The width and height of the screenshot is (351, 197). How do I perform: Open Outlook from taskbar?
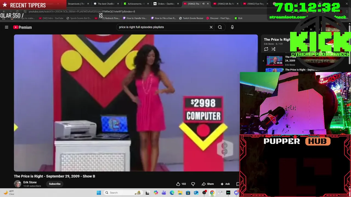(x=196, y=193)
